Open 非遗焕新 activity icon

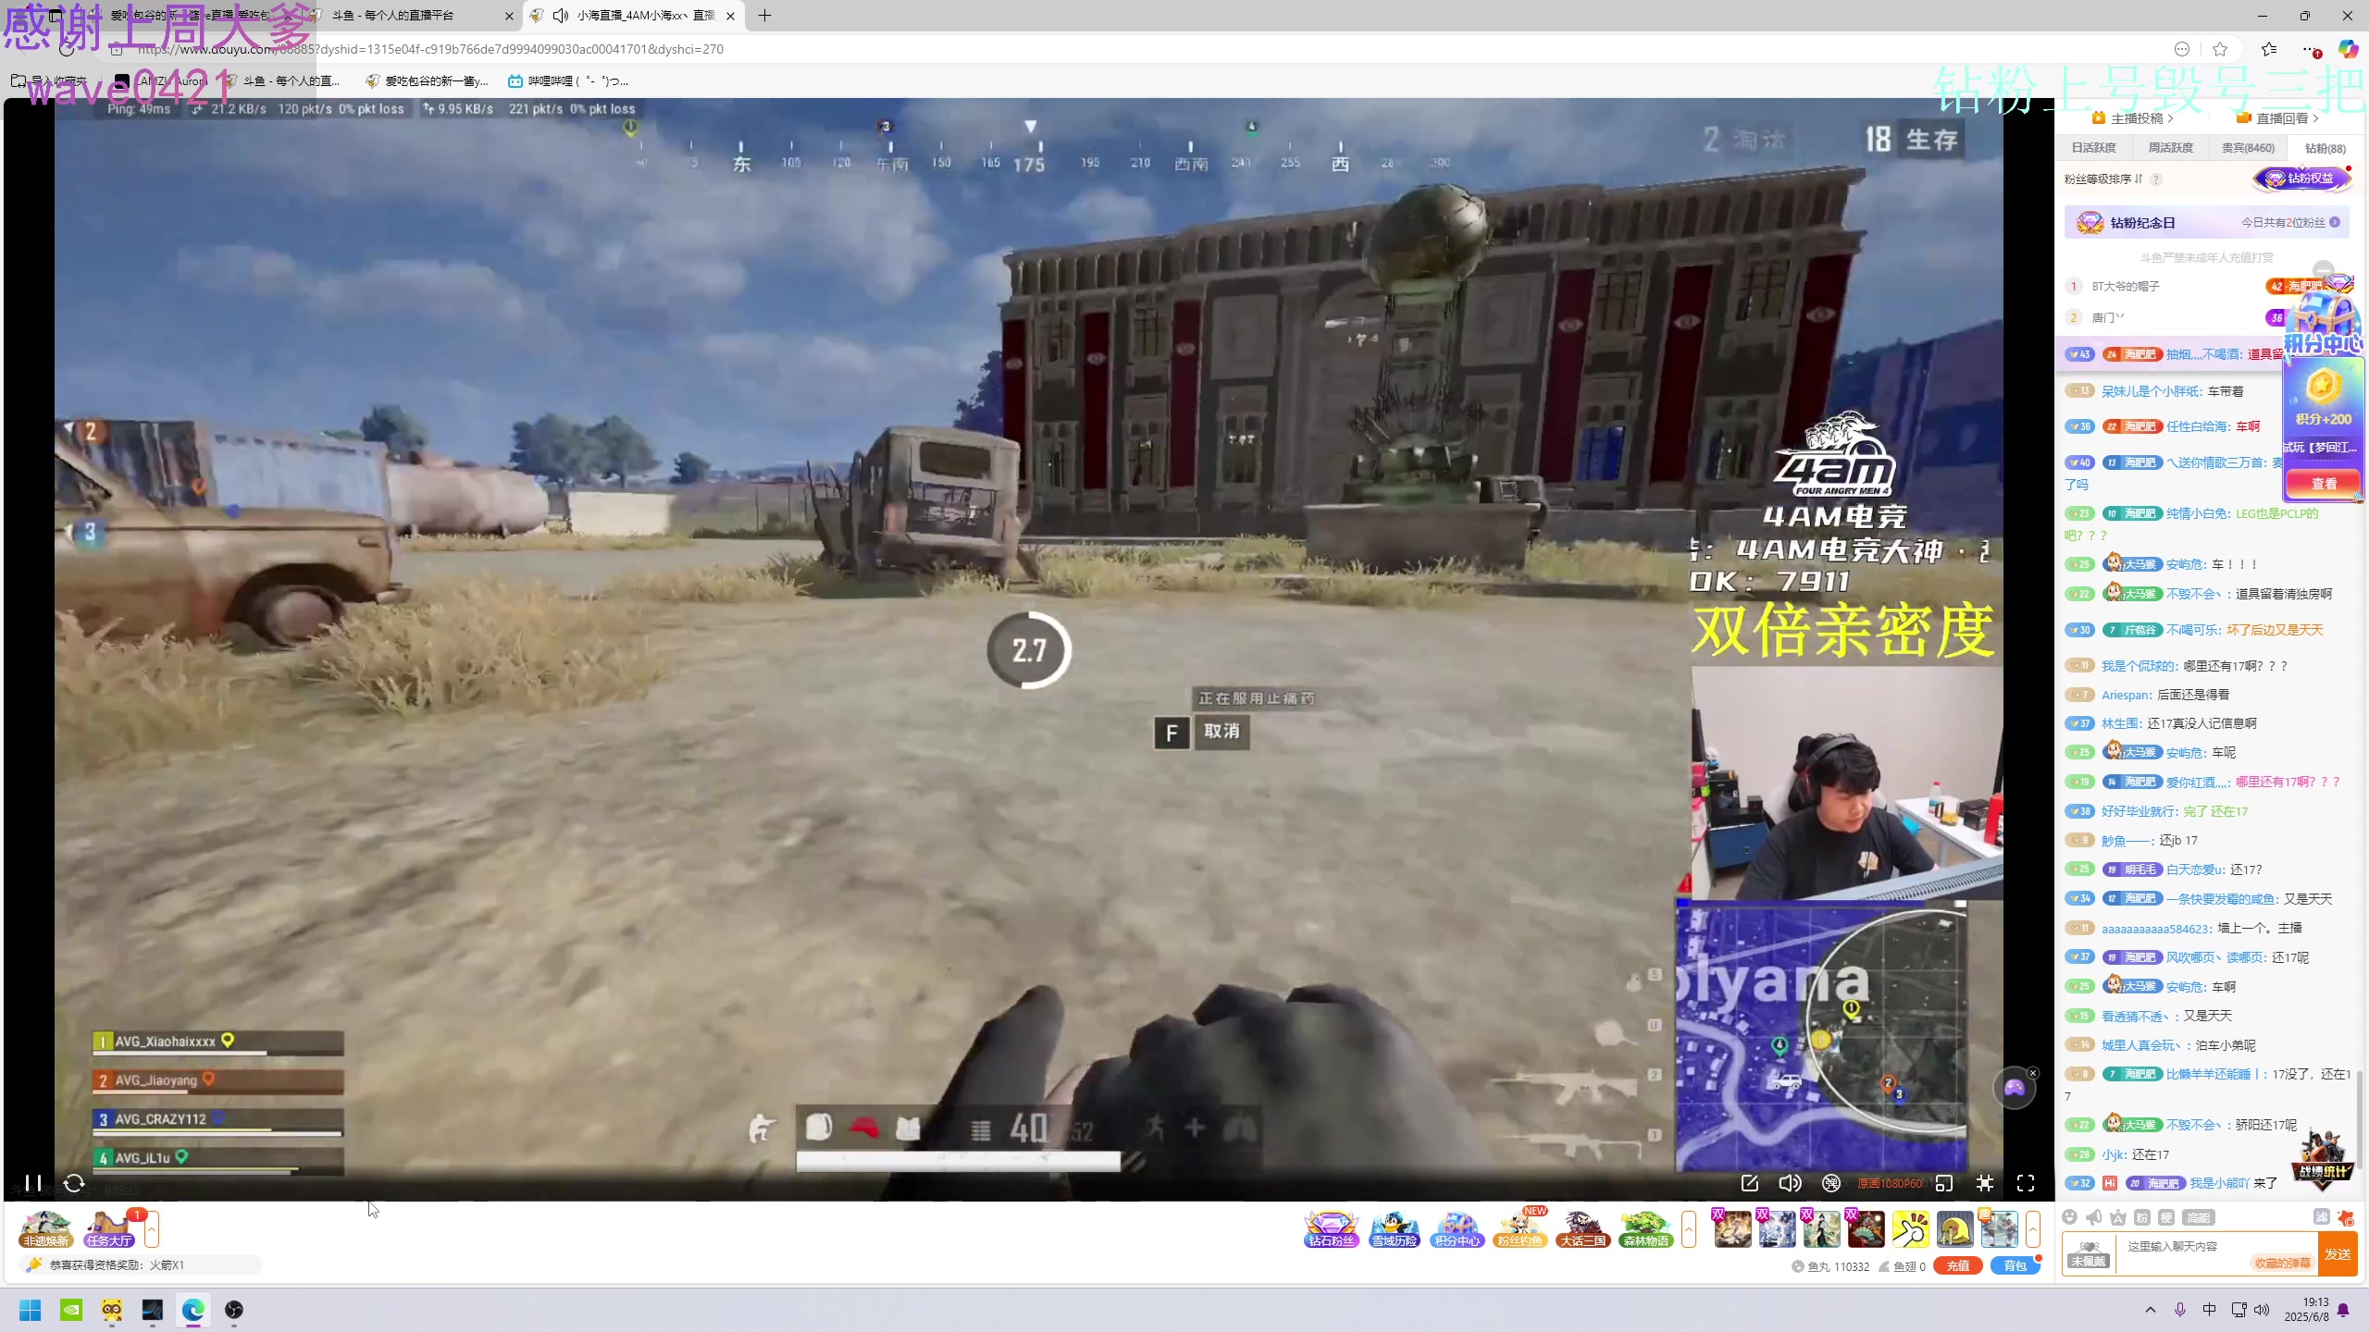45,1229
